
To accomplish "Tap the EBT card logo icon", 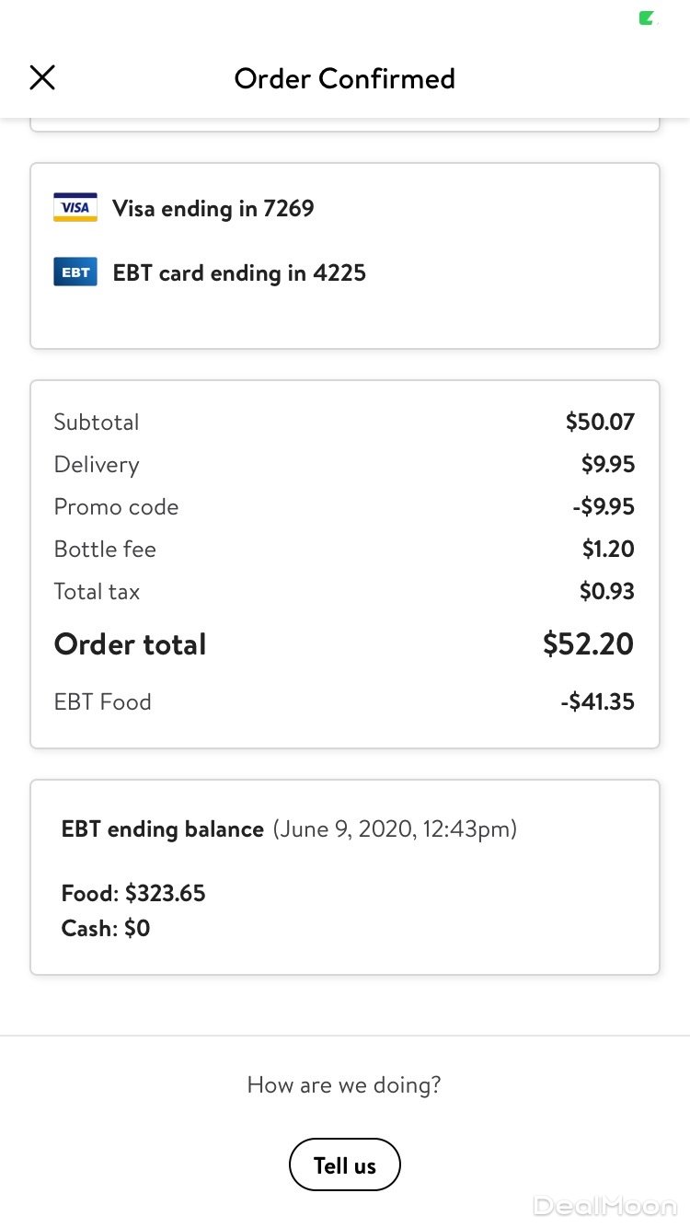I will pyautogui.click(x=75, y=272).
